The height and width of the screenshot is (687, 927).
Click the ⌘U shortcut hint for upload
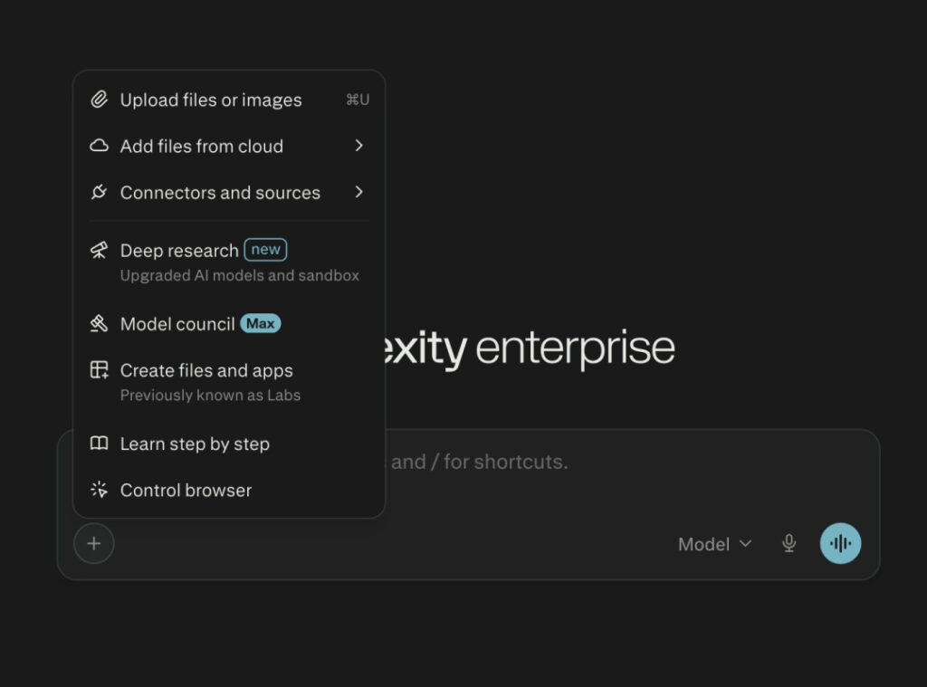[x=357, y=100]
